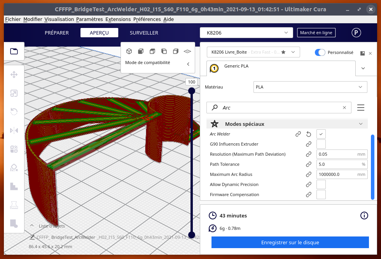Click link icon for Maximum Arc Radius
The height and width of the screenshot is (259, 381).
[309, 174]
